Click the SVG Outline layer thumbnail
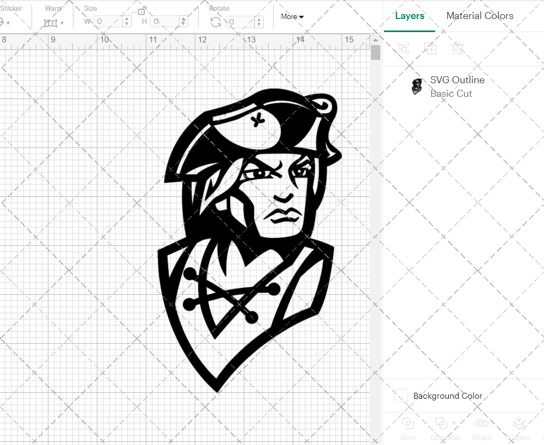This screenshot has height=445, width=544. 417,86
